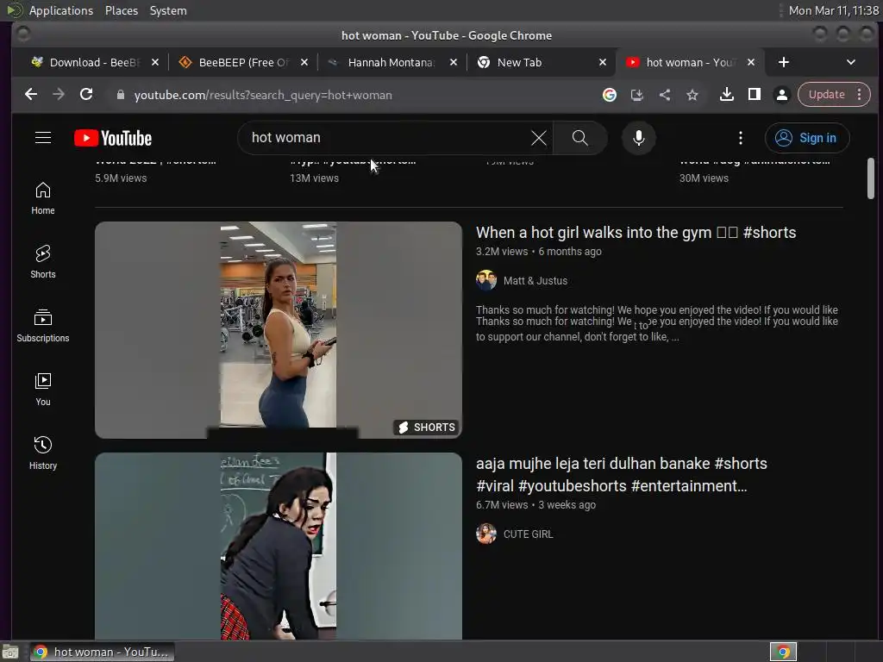Open the Chrome downloads icon

coord(726,95)
